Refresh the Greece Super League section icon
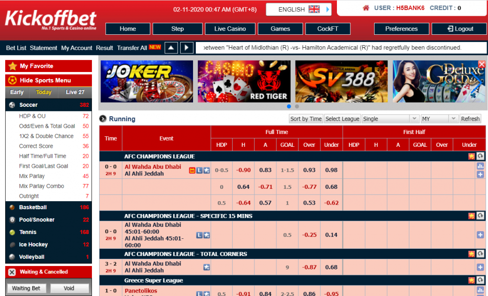Viewport: 488px width, 296px height. coord(480,280)
